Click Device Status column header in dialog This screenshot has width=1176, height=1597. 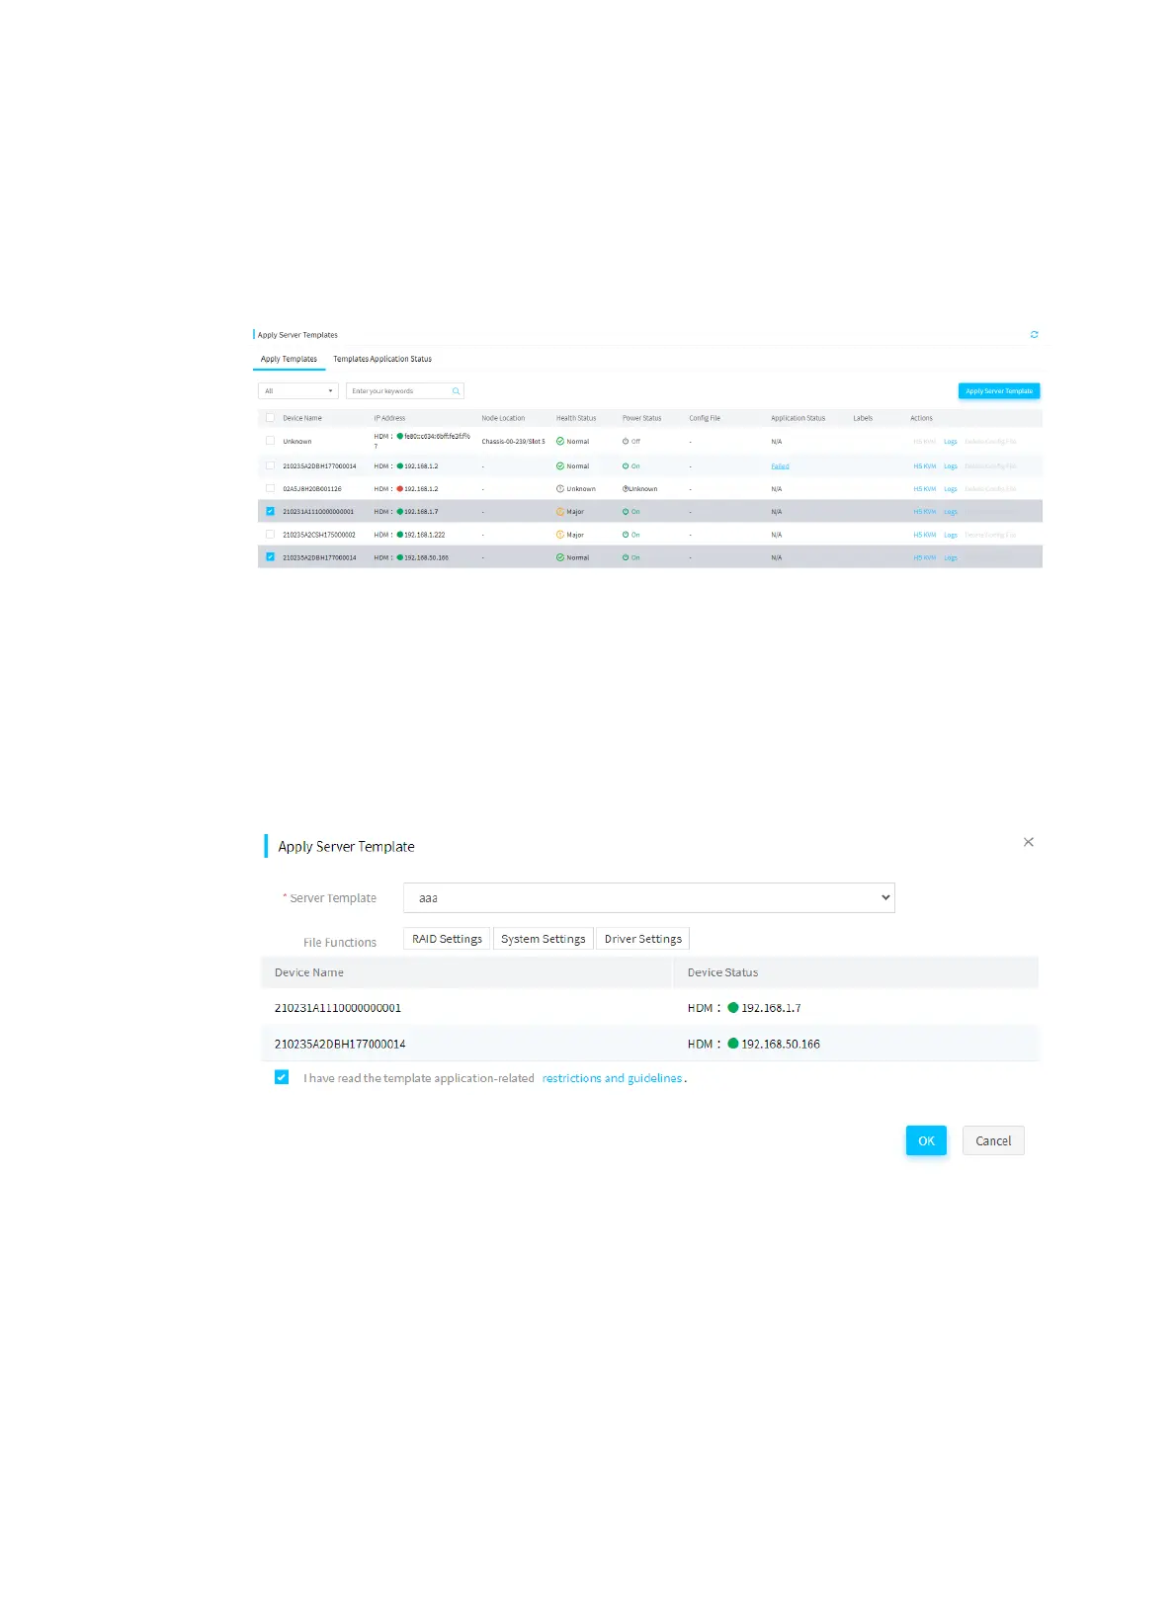click(722, 972)
